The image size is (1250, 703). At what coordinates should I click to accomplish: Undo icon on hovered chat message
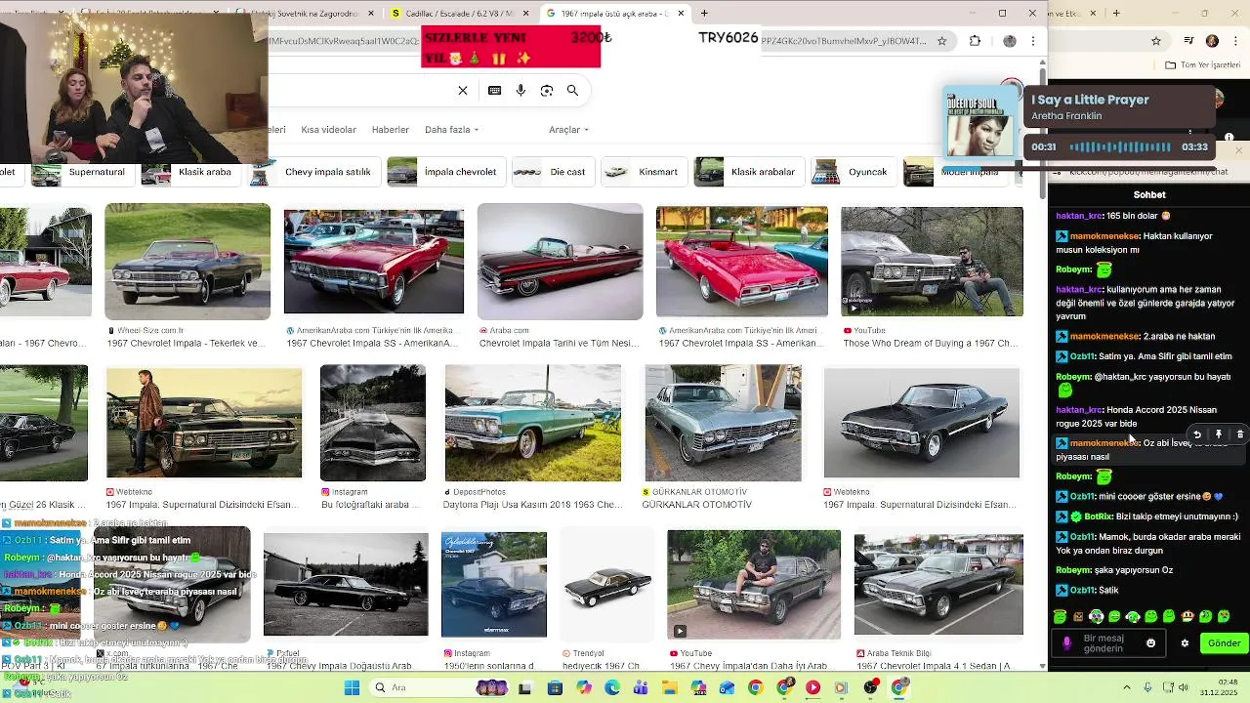point(1197,434)
